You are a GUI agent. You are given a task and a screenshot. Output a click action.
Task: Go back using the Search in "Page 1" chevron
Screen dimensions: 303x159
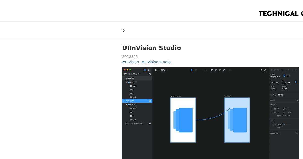pos(124,74)
